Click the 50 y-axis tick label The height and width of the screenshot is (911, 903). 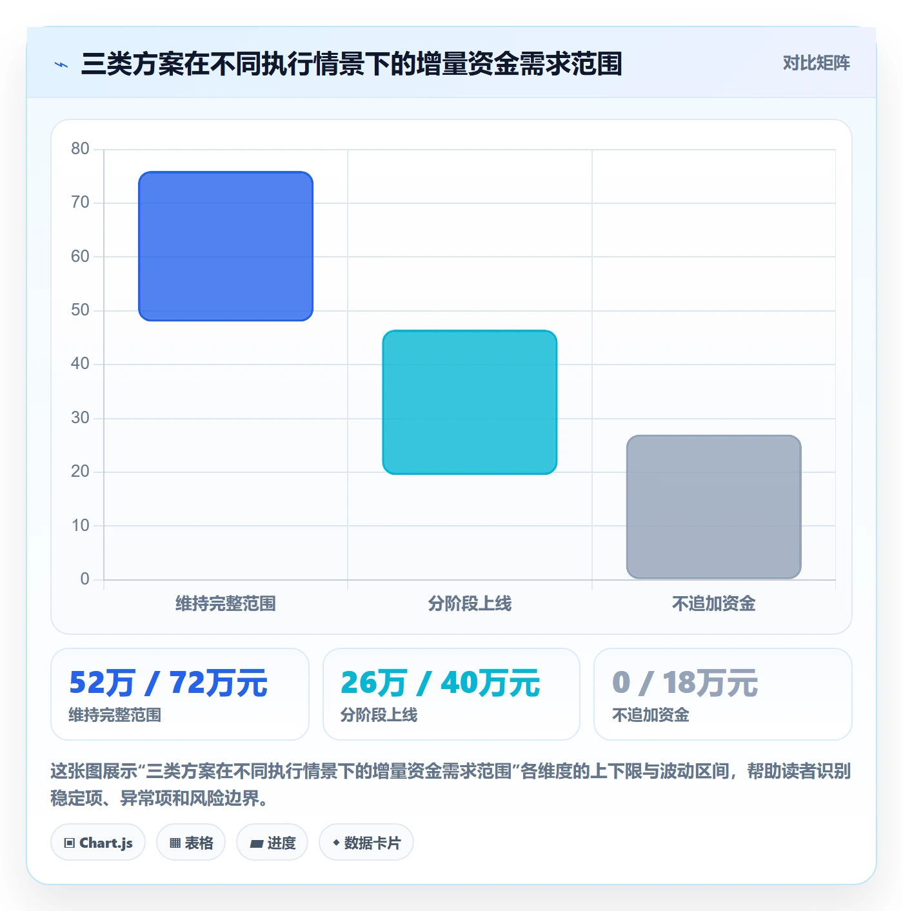tap(80, 310)
